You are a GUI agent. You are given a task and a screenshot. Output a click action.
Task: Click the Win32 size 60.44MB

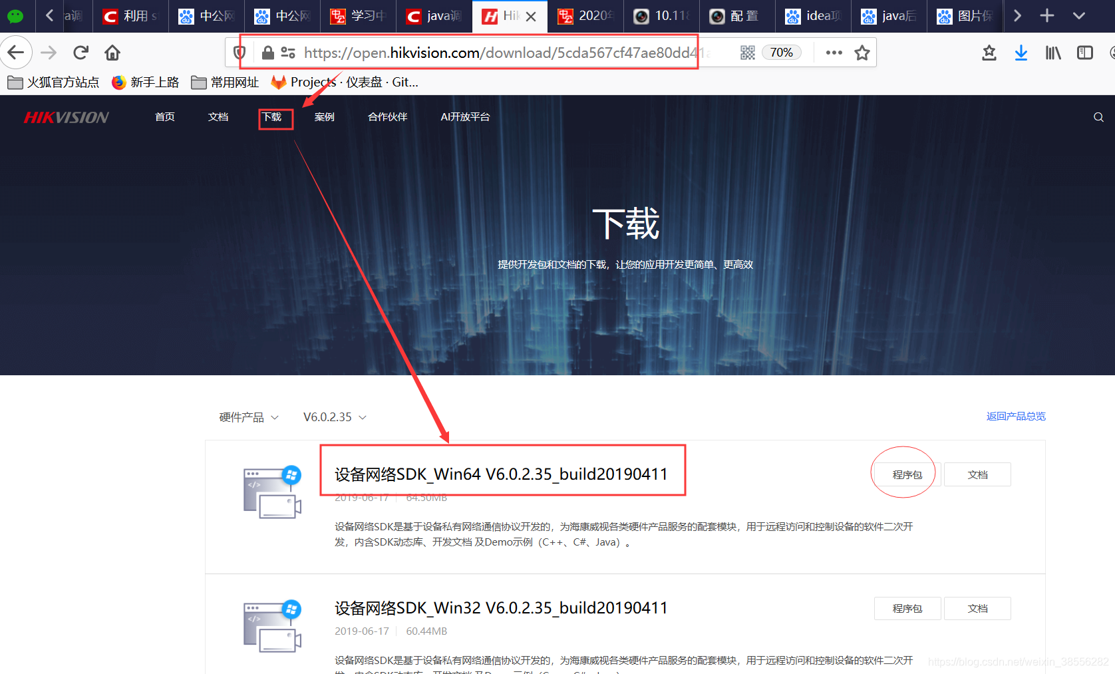426,631
